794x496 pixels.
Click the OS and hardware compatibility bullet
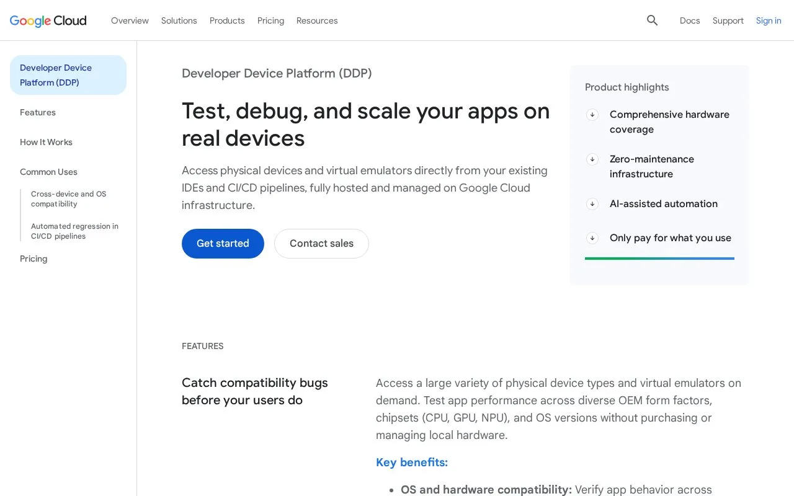556,490
